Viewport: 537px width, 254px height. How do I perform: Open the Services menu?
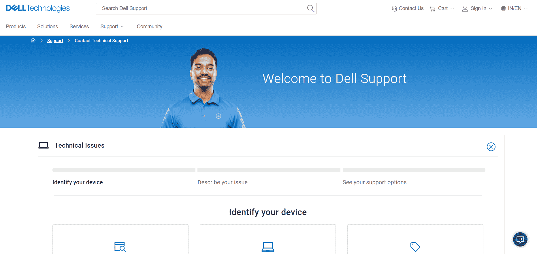pyautogui.click(x=79, y=27)
